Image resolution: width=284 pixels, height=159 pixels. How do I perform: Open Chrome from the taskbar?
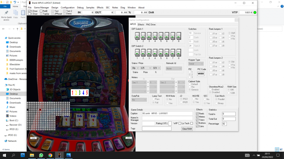[50, 155]
